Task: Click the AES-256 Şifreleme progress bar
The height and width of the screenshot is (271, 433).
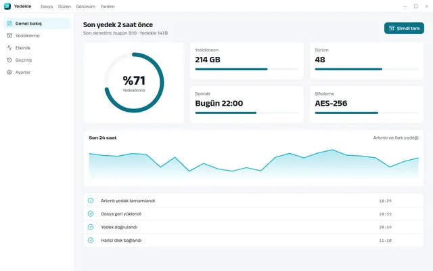Action: pyautogui.click(x=367, y=113)
